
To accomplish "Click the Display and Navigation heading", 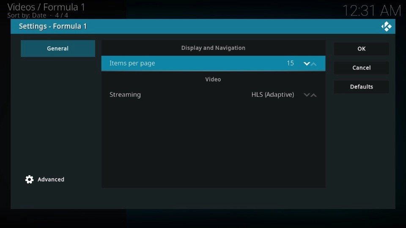I will pos(213,48).
